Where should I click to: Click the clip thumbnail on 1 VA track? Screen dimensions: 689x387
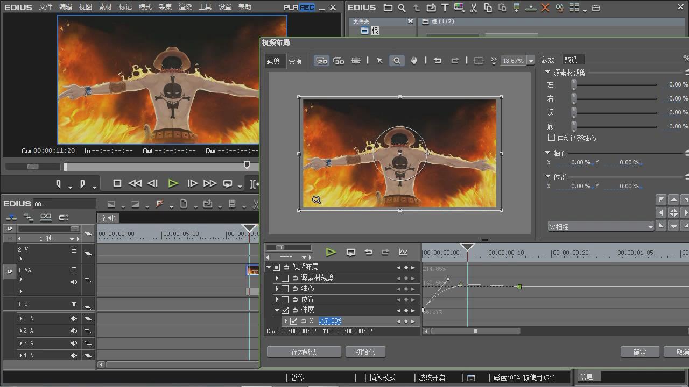[252, 270]
